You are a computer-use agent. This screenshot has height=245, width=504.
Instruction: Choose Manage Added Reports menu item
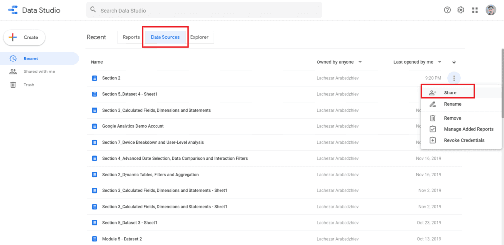pos(461,129)
